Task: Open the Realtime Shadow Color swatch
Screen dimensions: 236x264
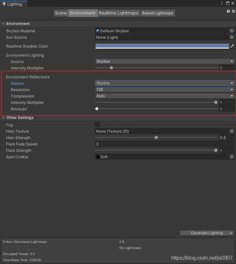Action: [162, 46]
